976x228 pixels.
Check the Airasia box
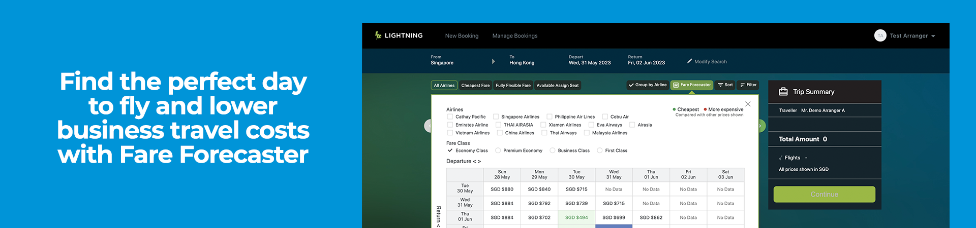(x=632, y=125)
